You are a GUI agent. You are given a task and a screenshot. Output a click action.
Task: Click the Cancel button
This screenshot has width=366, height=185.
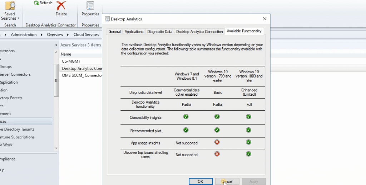coord(227,181)
